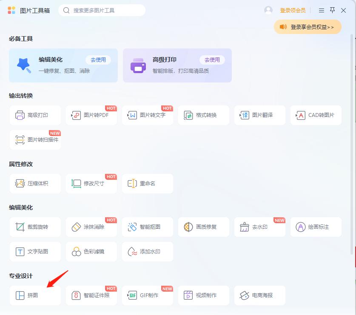Open the 色彩滤镜 color filter tool
356x315 pixels.
(x=91, y=251)
